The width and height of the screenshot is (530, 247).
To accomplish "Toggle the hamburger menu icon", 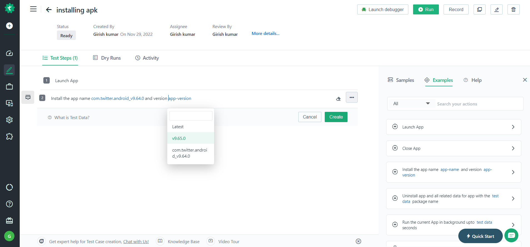I will (33, 9).
